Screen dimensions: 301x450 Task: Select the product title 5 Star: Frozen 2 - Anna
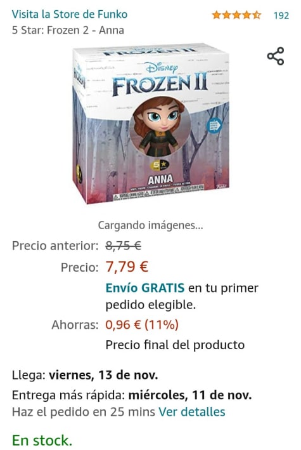pyautogui.click(x=68, y=30)
